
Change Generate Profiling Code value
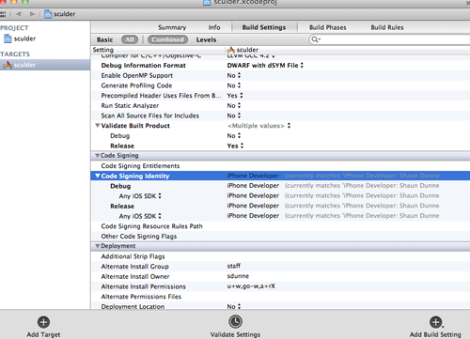tap(234, 85)
